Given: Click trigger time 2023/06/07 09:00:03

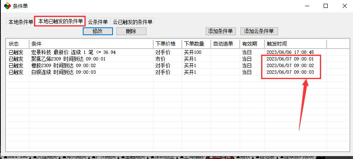Looking at the screenshot, I should [x=290, y=72].
